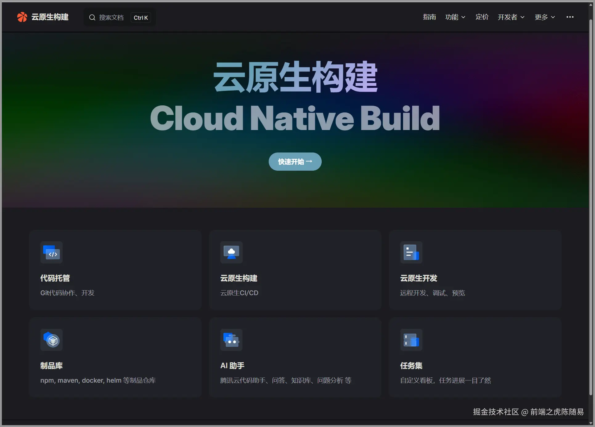Viewport: 595px width, 427px height.
Task: Click the 任务集 board icon
Action: (411, 340)
